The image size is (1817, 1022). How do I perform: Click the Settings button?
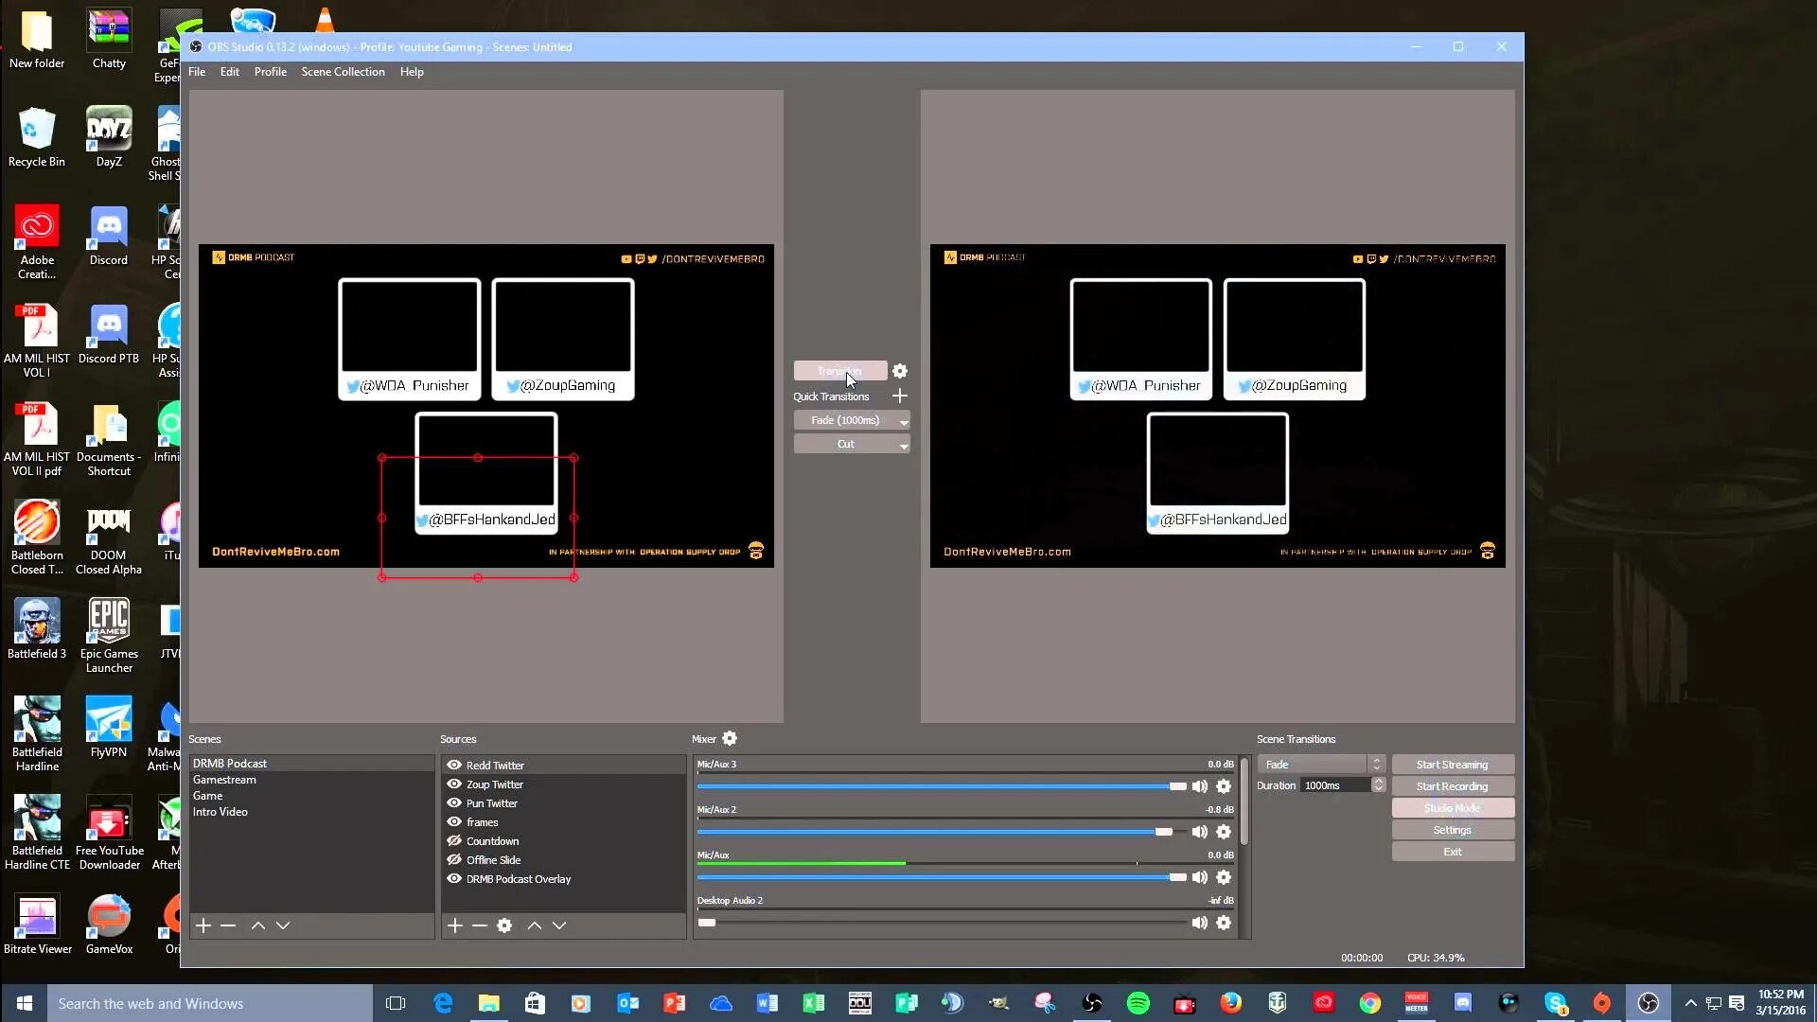point(1452,829)
